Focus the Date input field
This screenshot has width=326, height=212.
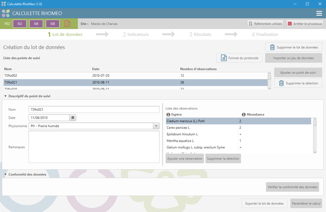pos(49,118)
